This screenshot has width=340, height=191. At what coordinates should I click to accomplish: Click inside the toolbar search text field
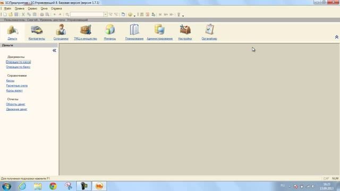[x=87, y=14]
